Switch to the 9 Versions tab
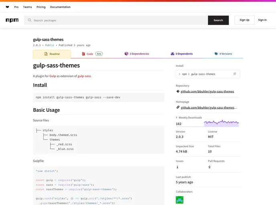 [x=223, y=54]
